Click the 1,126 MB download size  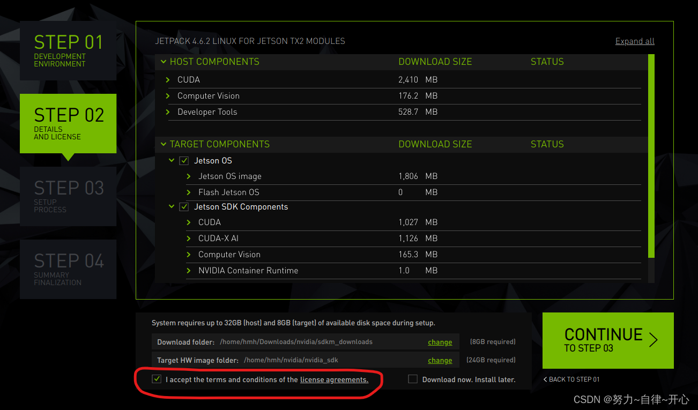(418, 238)
